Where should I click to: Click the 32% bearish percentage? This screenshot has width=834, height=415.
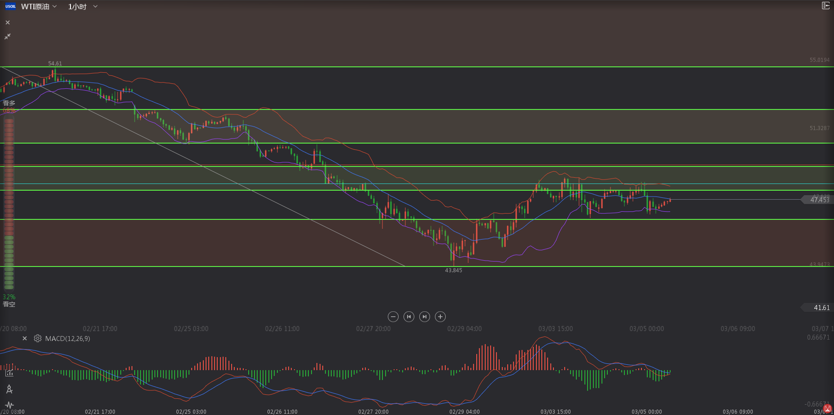point(9,297)
